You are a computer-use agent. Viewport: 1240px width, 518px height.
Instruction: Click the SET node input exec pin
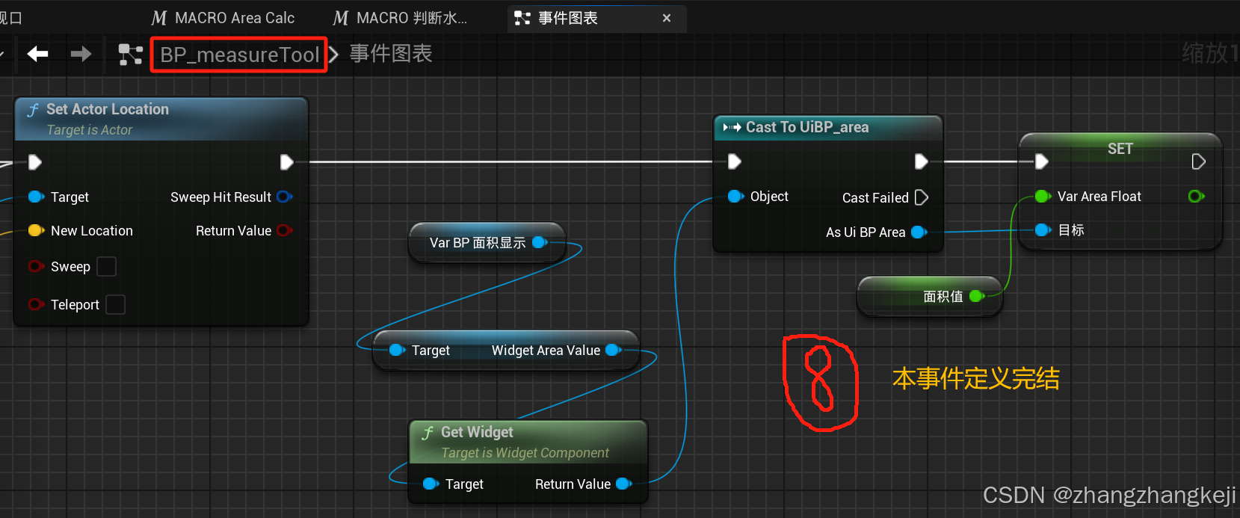[x=1041, y=161]
